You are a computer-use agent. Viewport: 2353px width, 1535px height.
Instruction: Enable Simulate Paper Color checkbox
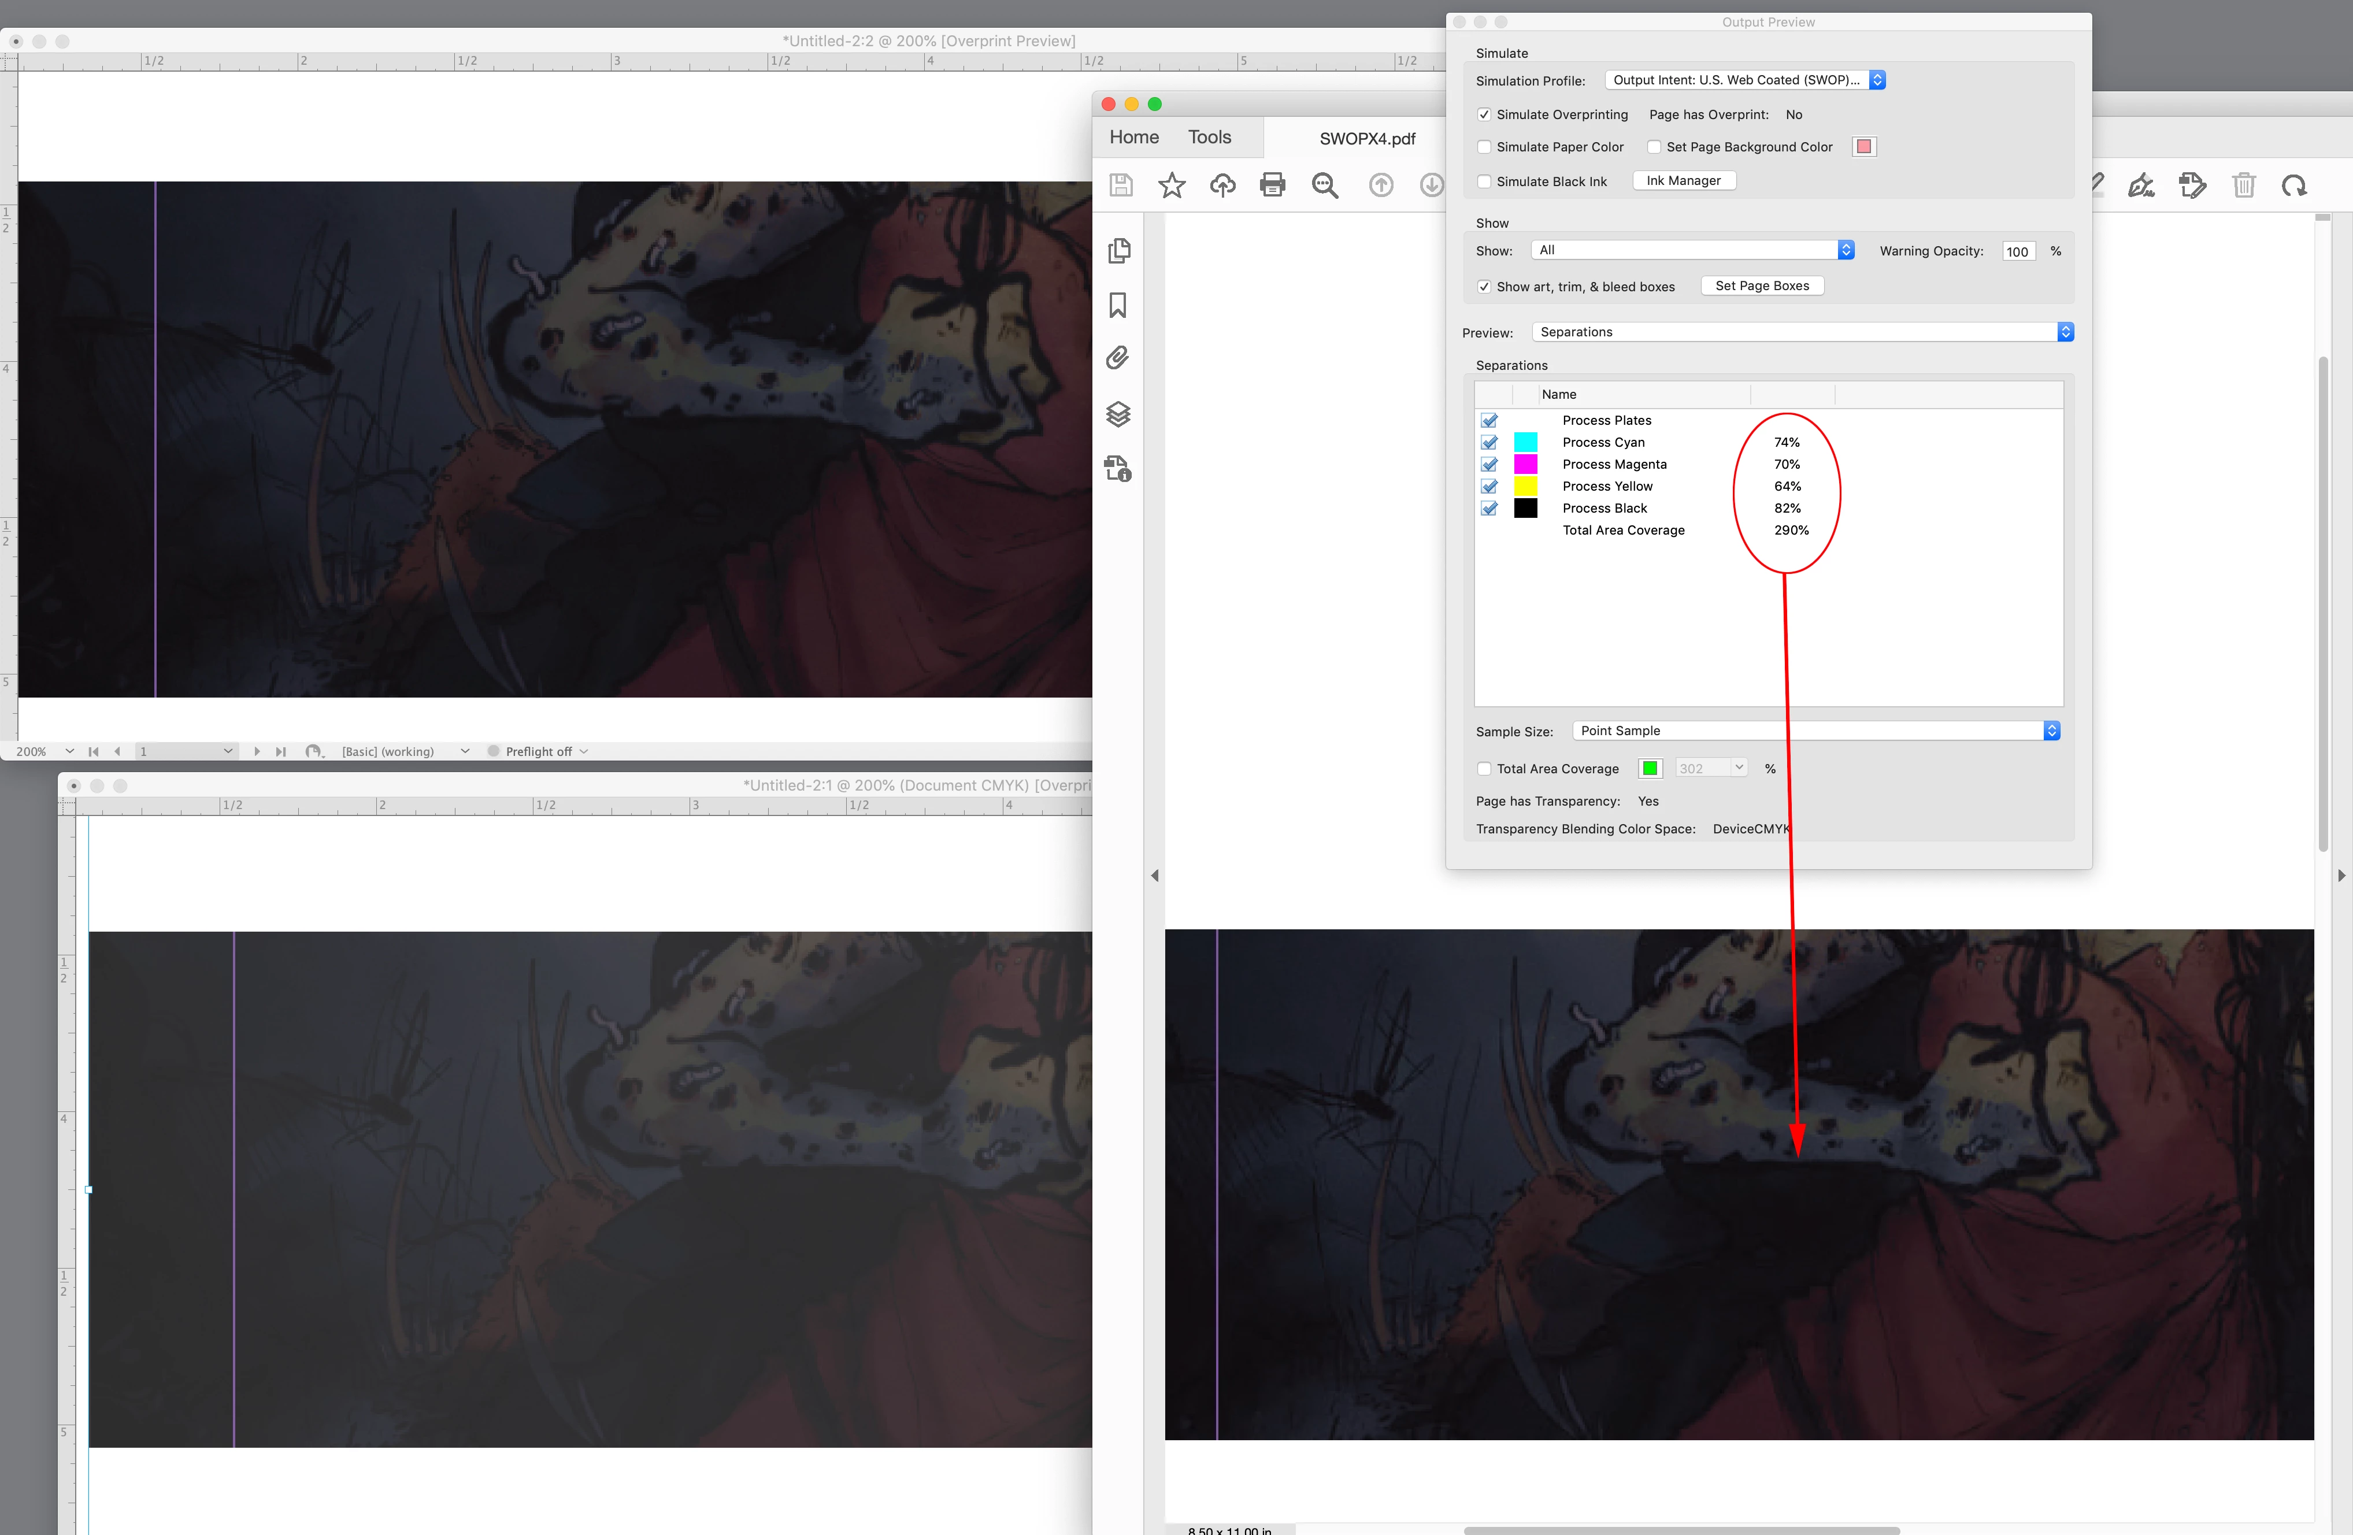[x=1484, y=147]
